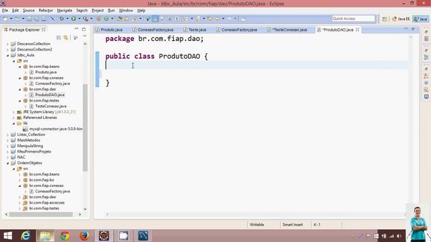Click the Search toolbar icon

click(135, 19)
